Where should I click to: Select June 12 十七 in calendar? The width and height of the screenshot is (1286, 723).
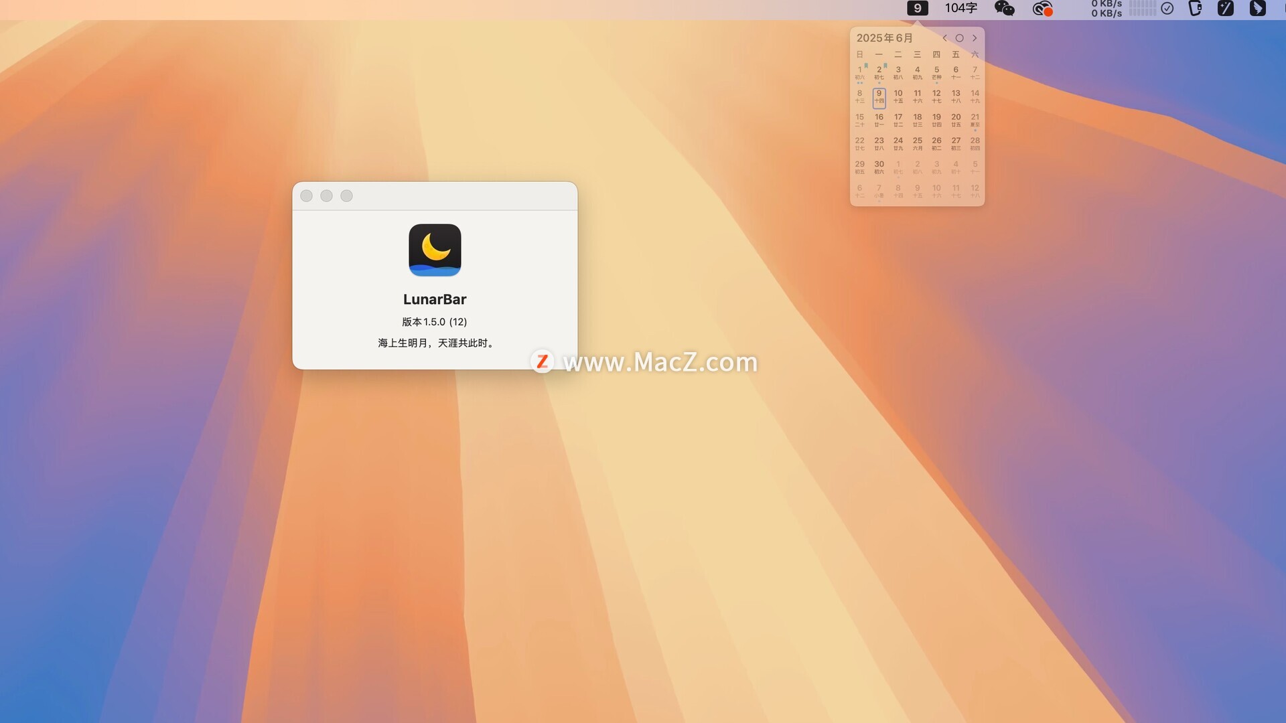click(936, 97)
